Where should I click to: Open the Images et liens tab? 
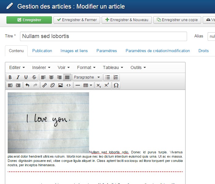coord(74,51)
